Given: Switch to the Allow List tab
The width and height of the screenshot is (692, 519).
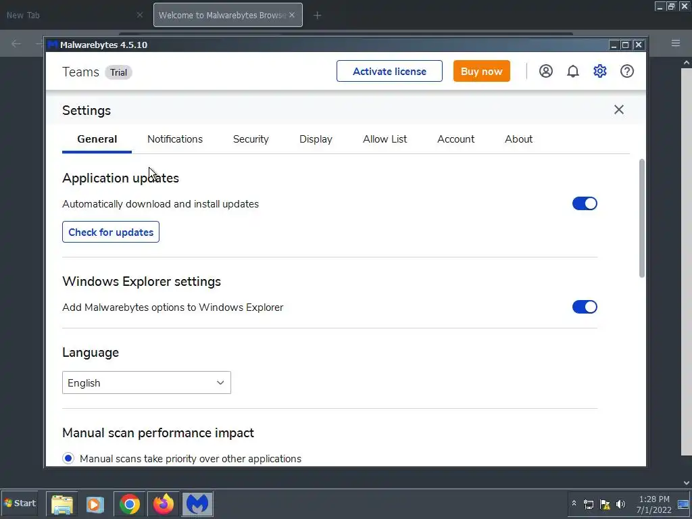Looking at the screenshot, I should point(385,139).
